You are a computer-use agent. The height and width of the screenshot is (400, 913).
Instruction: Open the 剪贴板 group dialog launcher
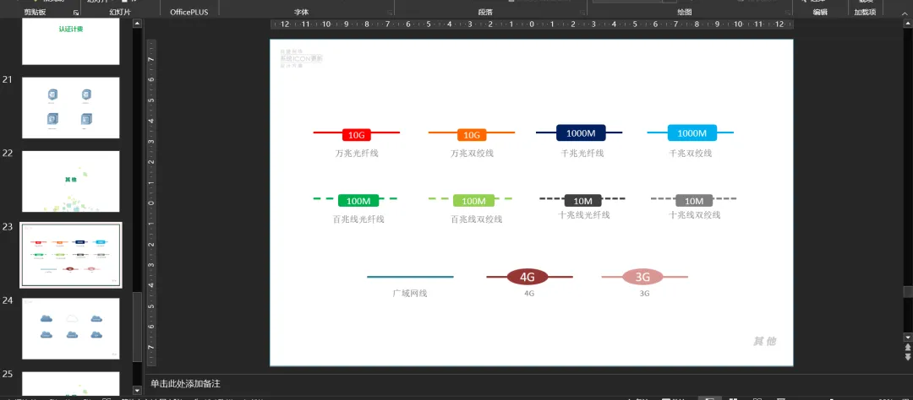click(76, 12)
